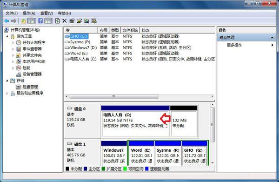Click the blue Help question mark icon
The height and width of the screenshot is (182, 279).
(x=40, y=21)
